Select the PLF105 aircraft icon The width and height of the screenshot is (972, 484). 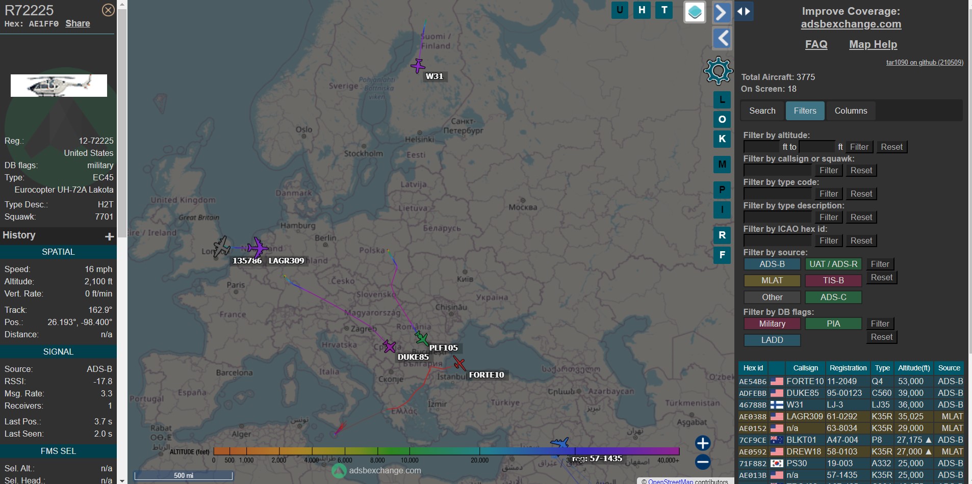422,338
